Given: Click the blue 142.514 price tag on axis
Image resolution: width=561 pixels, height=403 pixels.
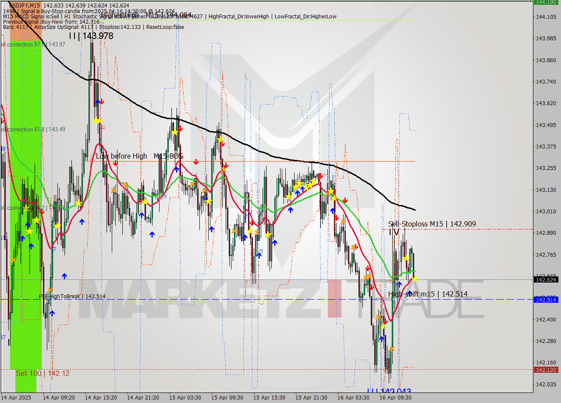Looking at the screenshot, I should (x=545, y=300).
